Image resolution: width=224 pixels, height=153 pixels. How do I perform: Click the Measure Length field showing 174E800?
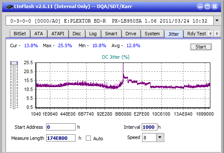61,138
